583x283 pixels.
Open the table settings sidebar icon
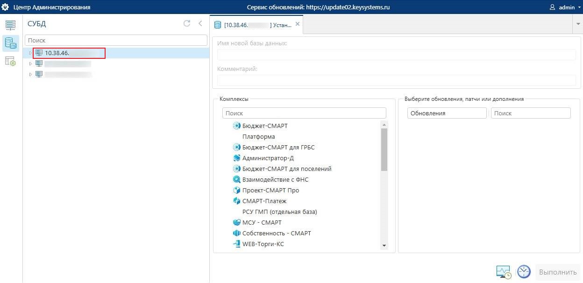[10, 61]
